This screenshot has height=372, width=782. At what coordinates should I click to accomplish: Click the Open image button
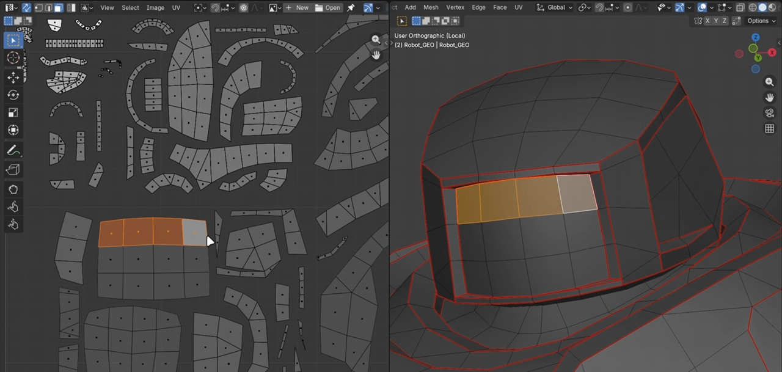pos(328,8)
